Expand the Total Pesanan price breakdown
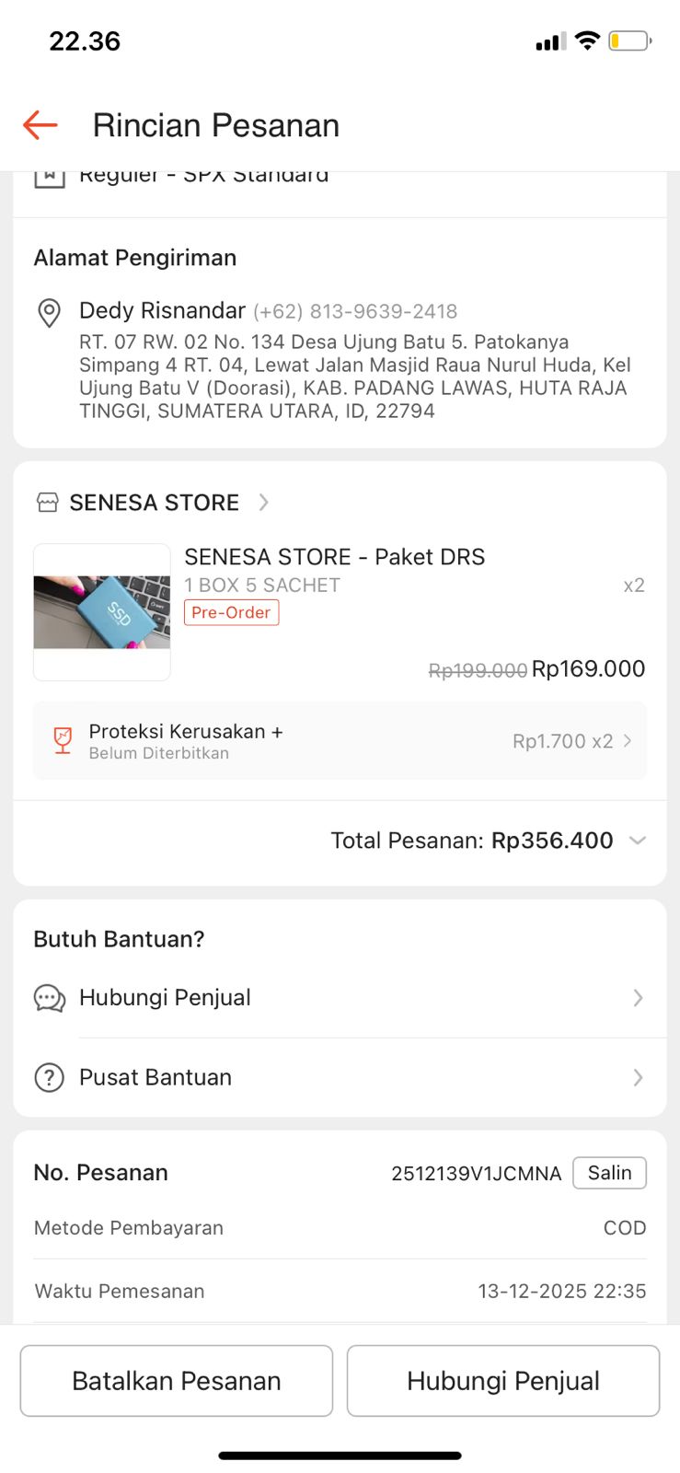Viewport: 680px width, 1473px height. coord(637,841)
